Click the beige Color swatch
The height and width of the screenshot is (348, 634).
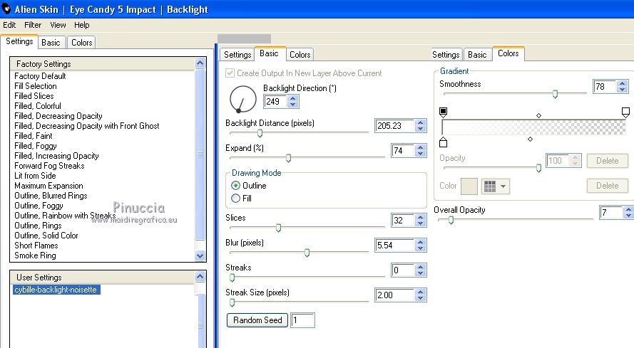(x=469, y=186)
